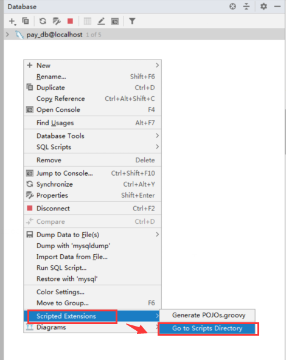This screenshot has height=360, width=286.
Task: Click the greyed Compare menu item
Action: 92,221
